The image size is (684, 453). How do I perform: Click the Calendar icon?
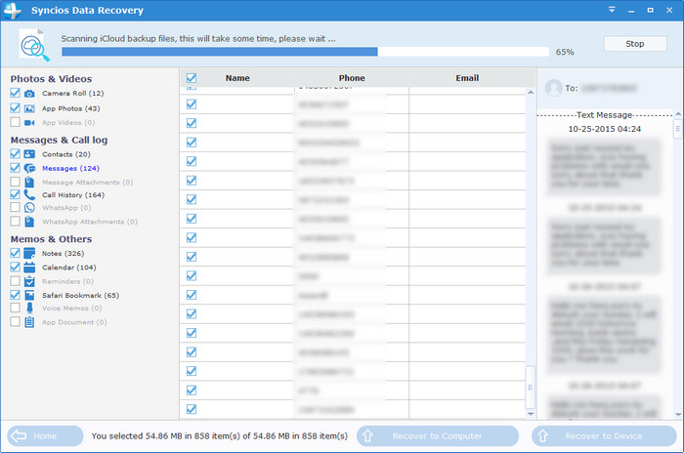(x=29, y=268)
